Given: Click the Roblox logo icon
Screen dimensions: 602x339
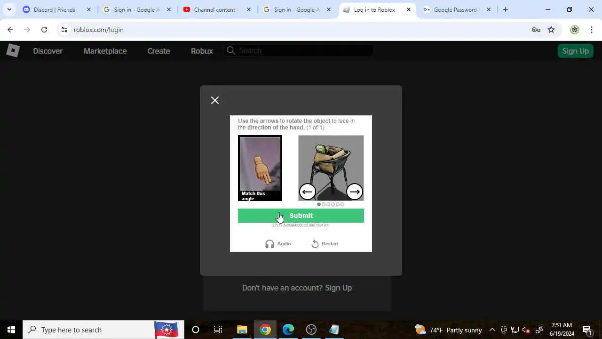Looking at the screenshot, I should [13, 50].
